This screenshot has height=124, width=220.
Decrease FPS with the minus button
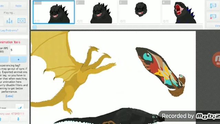click(x=4, y=60)
